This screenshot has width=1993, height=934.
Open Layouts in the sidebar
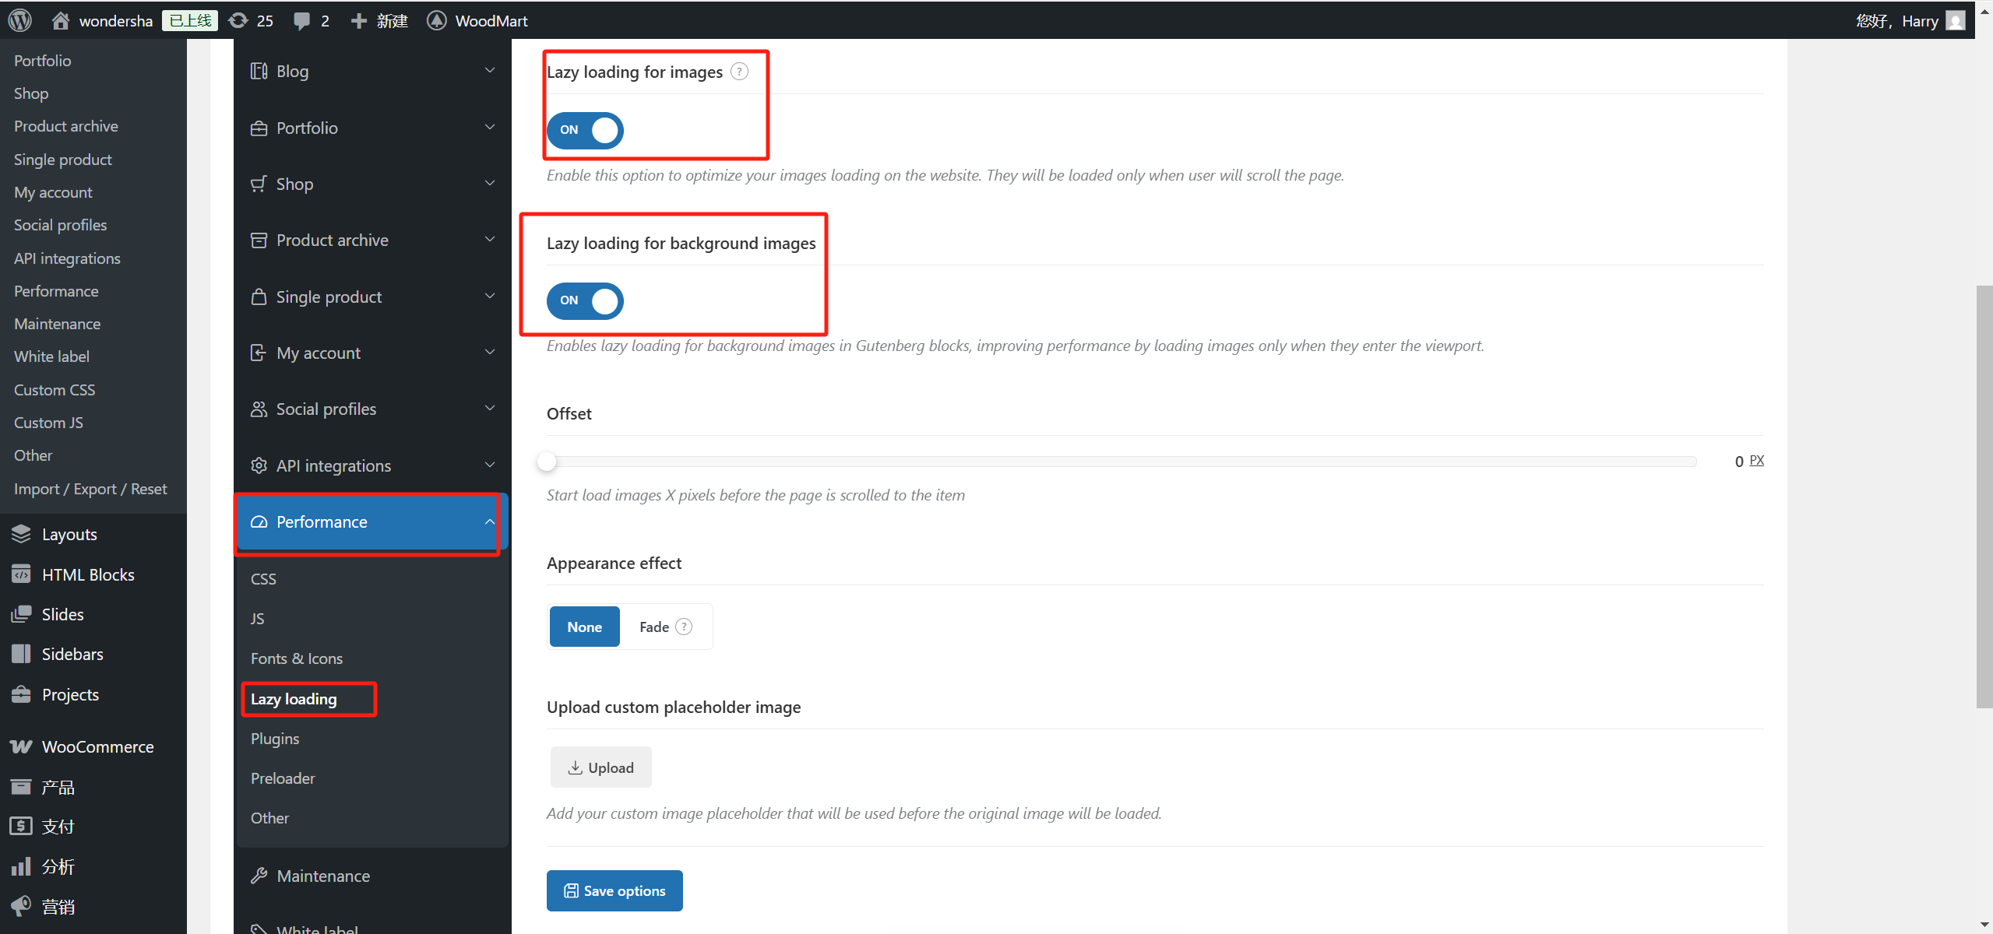69,534
